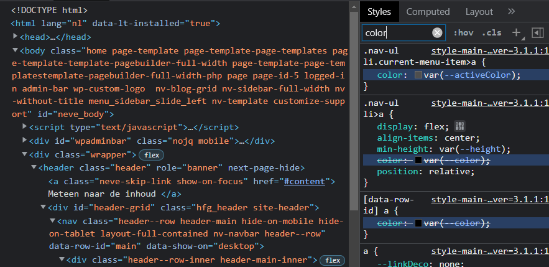Select the html lang="nl" element
549x267 pixels.
116,24
